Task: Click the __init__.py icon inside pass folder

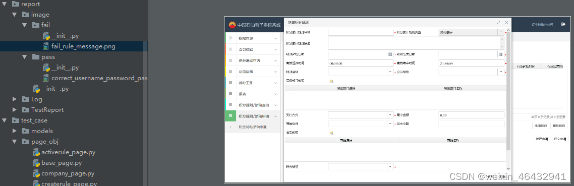Action: click(46, 68)
